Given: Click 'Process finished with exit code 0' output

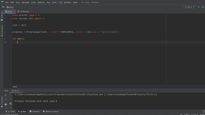Looking at the screenshot, I should point(36,101).
